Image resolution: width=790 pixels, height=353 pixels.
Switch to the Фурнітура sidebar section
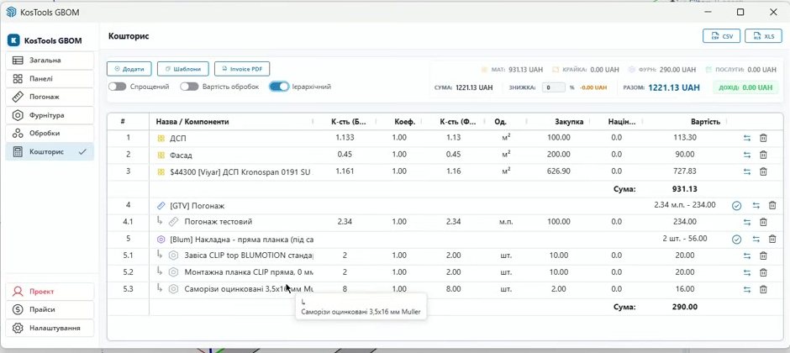click(x=50, y=115)
